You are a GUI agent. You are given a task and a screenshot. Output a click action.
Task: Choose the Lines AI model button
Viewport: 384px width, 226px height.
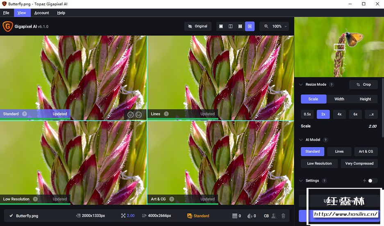[339, 151]
